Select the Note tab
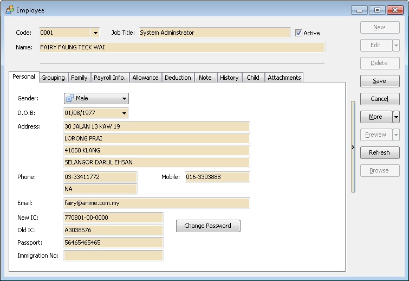409x281 pixels. coord(205,78)
